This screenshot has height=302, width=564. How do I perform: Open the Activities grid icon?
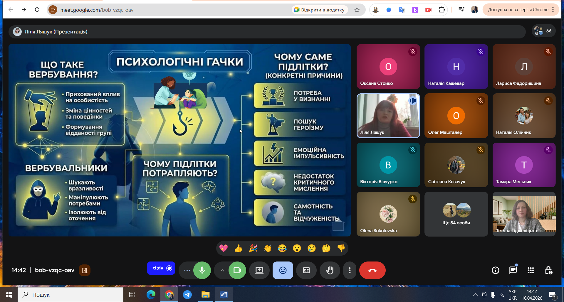click(x=531, y=270)
